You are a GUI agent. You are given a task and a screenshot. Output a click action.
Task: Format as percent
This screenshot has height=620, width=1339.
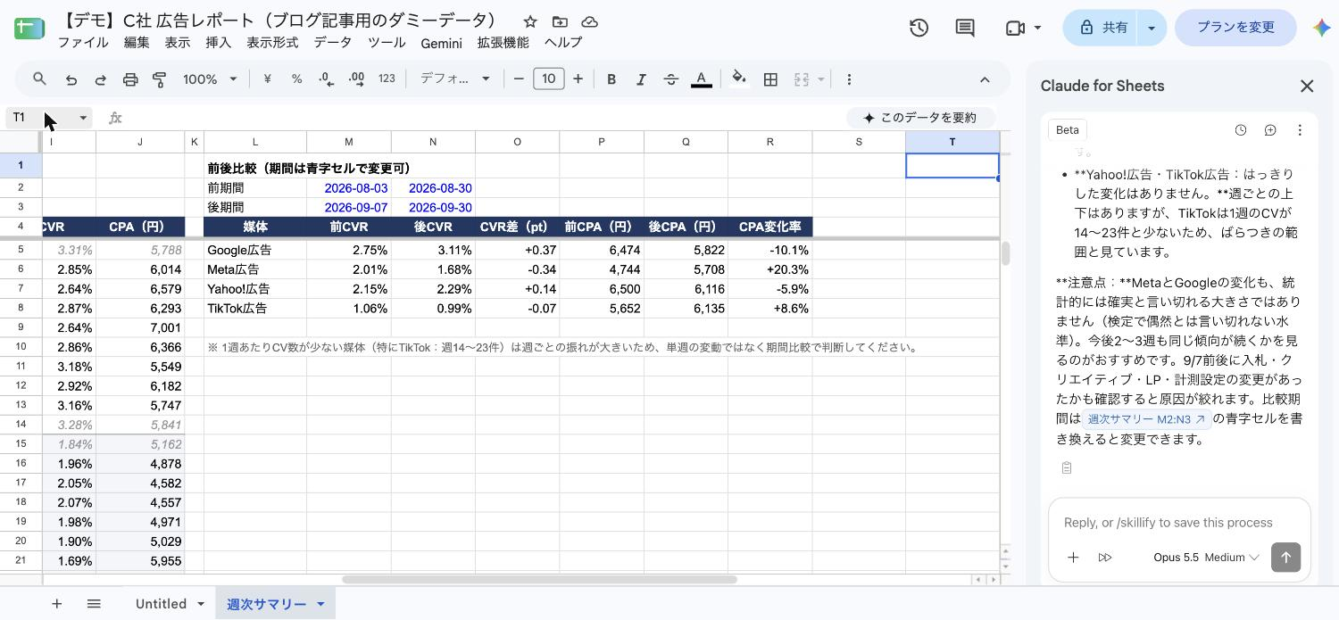tap(296, 79)
